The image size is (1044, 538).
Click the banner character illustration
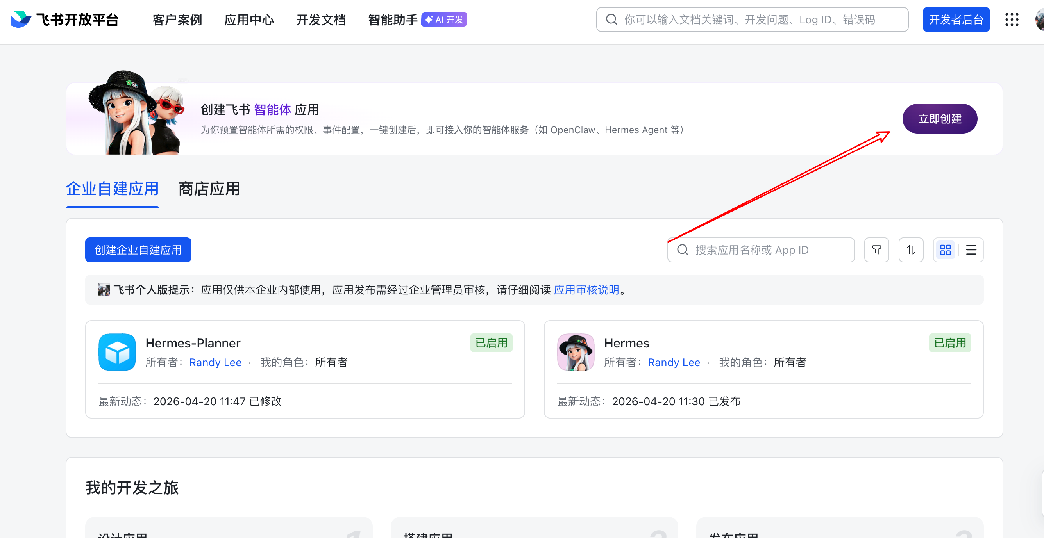[137, 112]
